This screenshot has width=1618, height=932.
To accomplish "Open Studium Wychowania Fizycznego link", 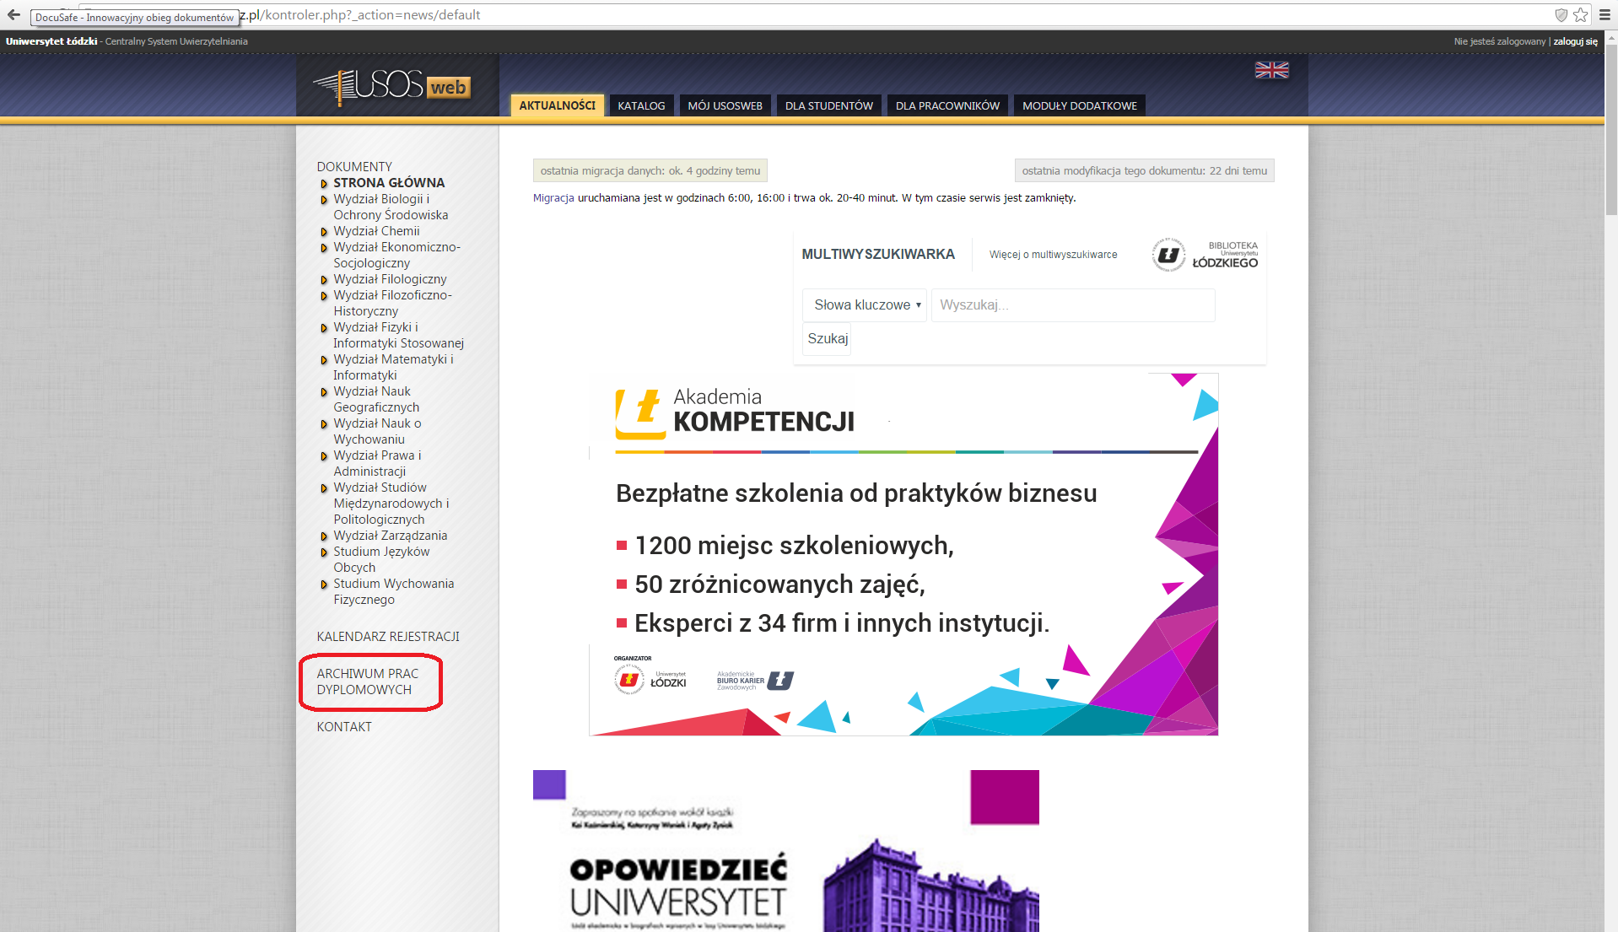I will pyautogui.click(x=393, y=591).
